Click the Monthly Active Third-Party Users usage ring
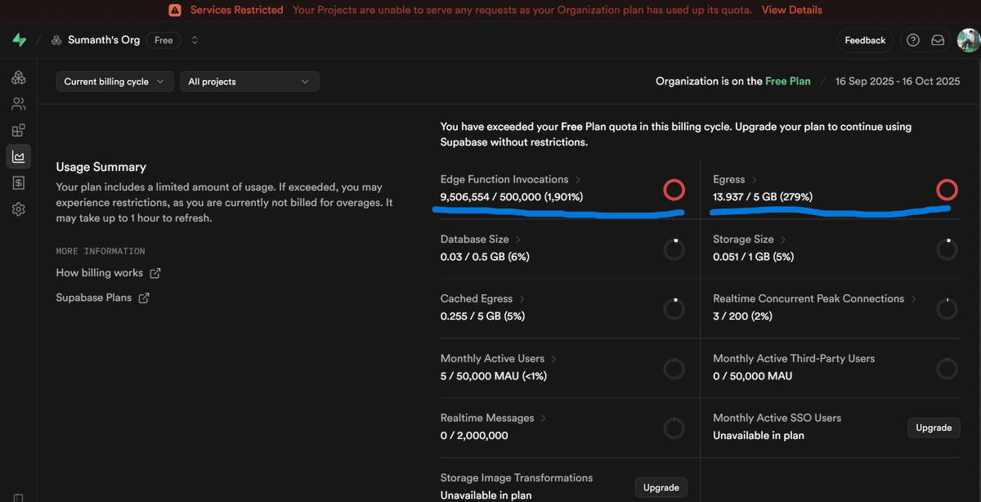This screenshot has height=502, width=981. point(947,369)
